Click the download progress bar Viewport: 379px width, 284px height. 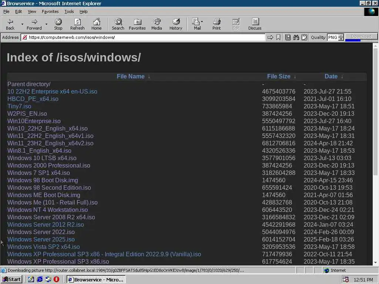[361, 40]
